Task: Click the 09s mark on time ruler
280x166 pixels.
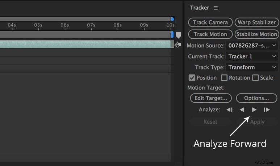Action: [x=144, y=25]
